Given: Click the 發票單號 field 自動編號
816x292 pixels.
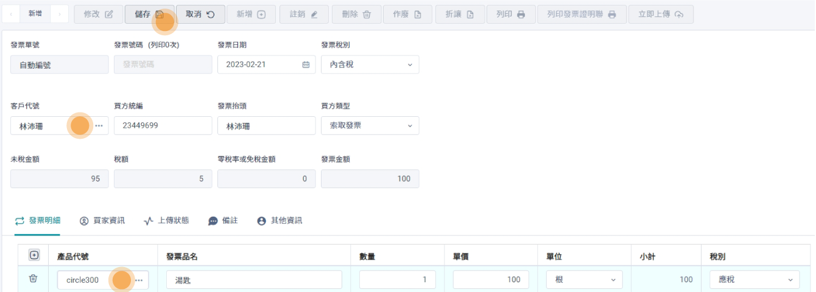Looking at the screenshot, I should tap(60, 64).
